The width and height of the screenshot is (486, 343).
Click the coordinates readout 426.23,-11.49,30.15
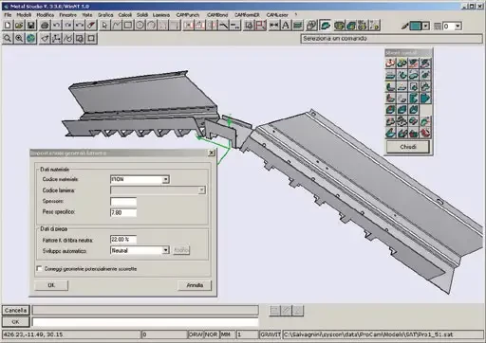[x=33, y=334]
